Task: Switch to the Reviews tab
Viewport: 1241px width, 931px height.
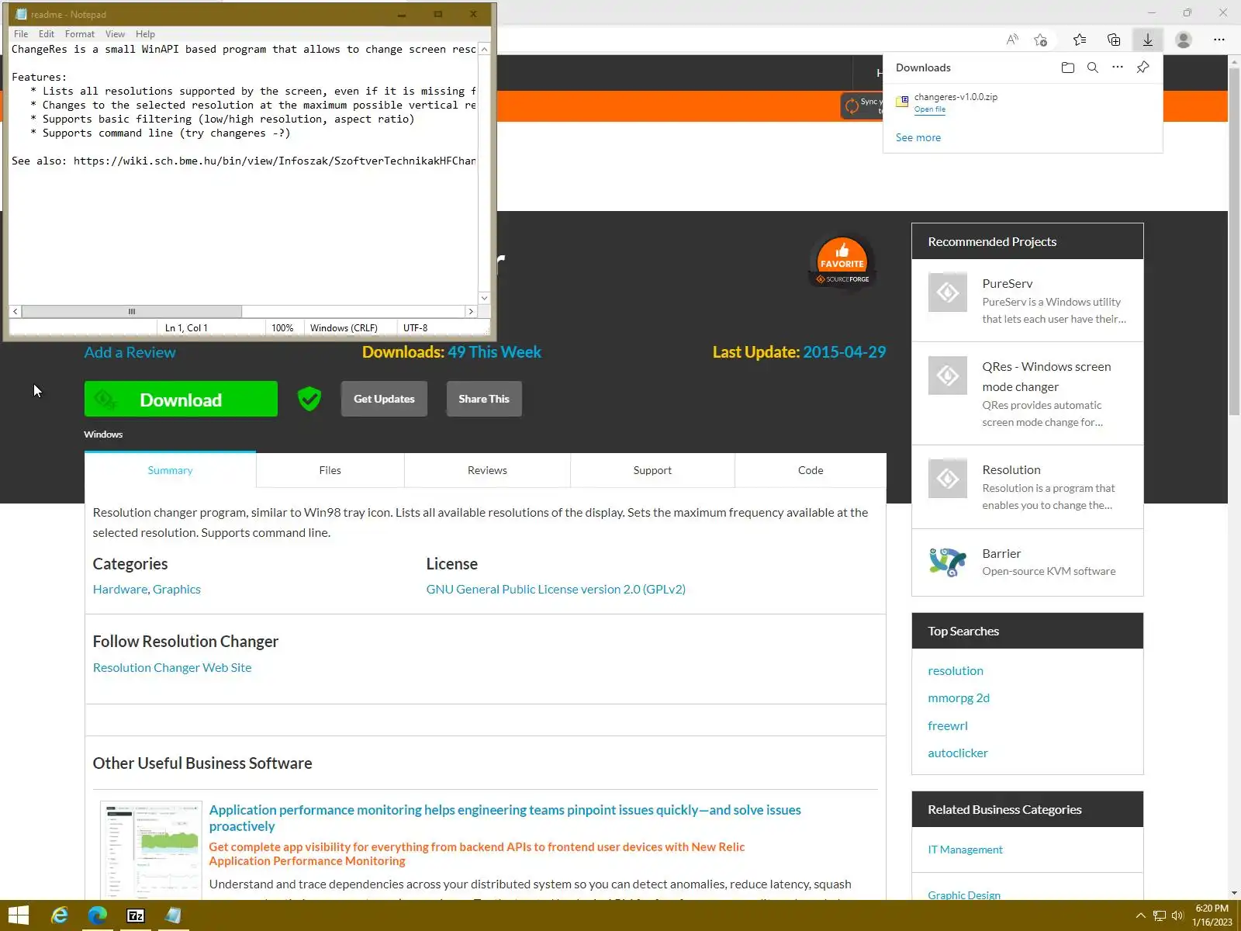Action: coord(487,470)
